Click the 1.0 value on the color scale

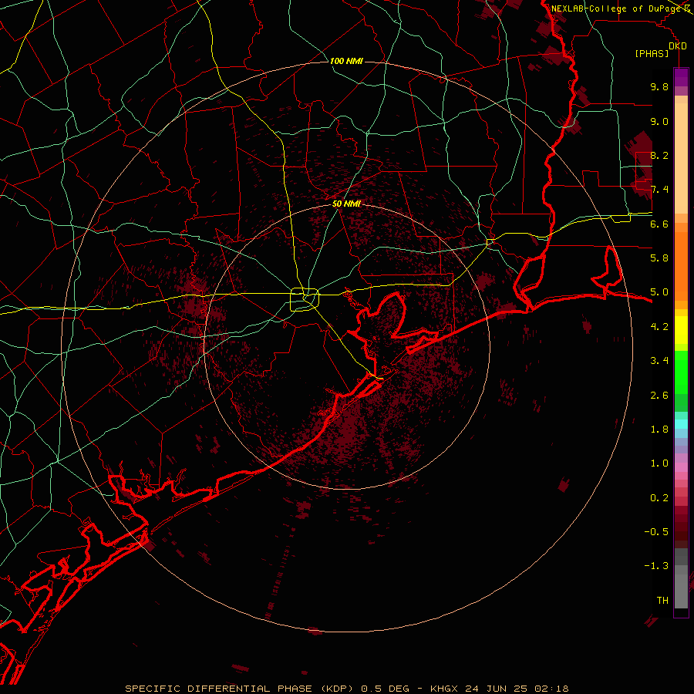coord(659,463)
